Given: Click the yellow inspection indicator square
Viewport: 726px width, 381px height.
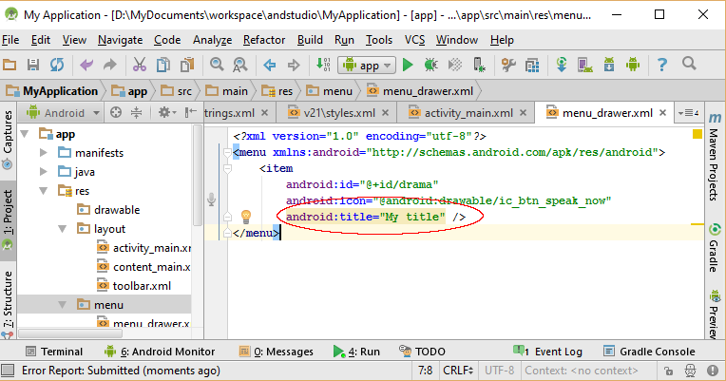Looking at the screenshot, I should [697, 134].
